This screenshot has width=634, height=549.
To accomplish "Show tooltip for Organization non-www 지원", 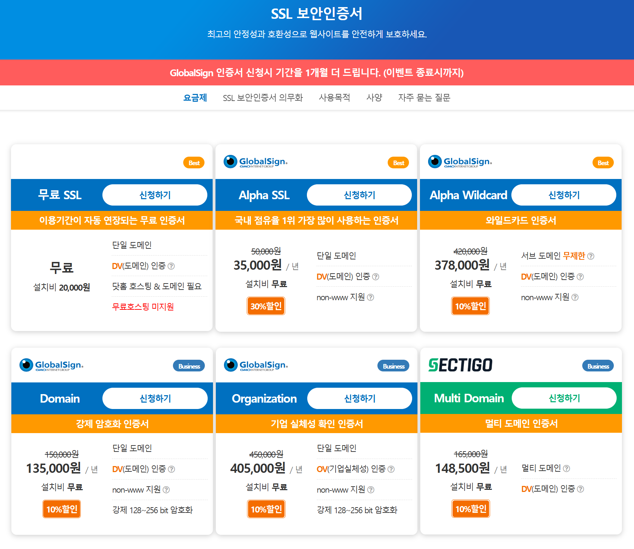I will point(371,490).
